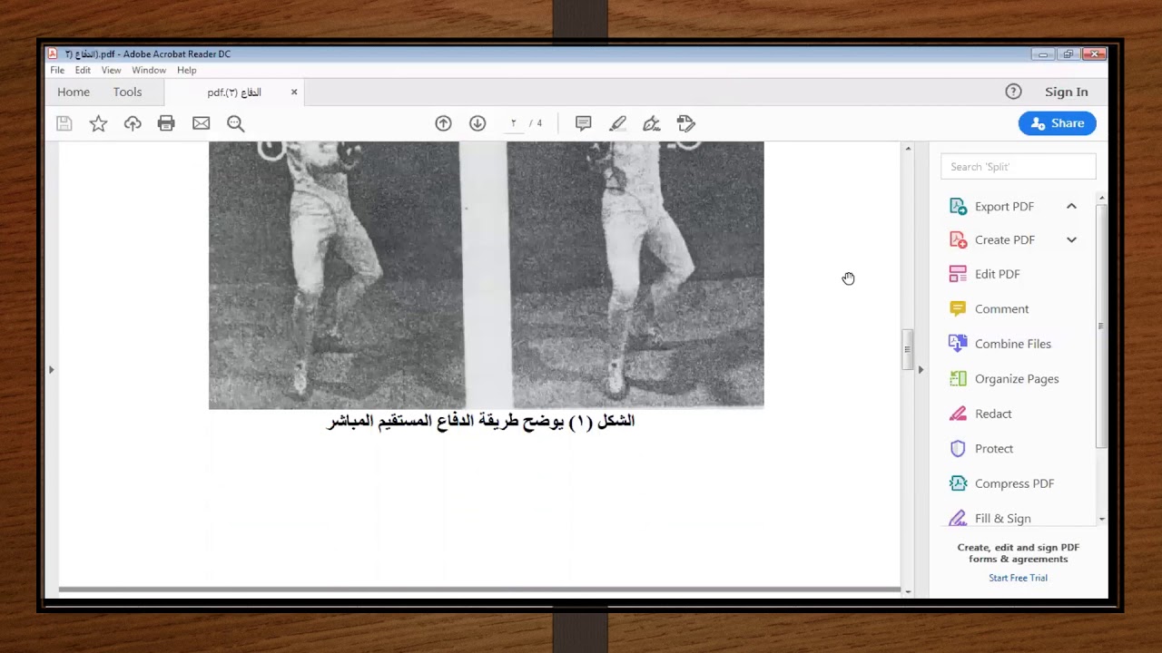Open the File menu
The image size is (1162, 653).
(x=57, y=70)
